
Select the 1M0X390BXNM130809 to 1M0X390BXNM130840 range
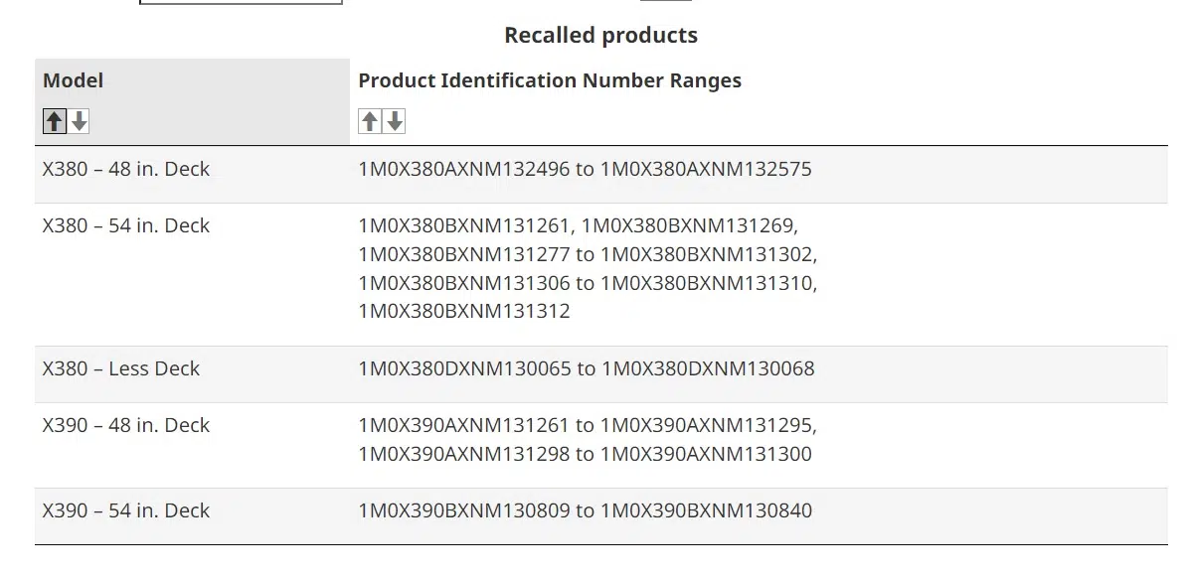pos(585,510)
